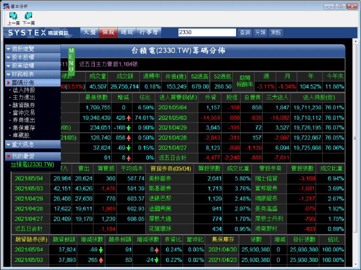Viewport: 361px width, 270px height.
Task: Open the 總經 tab
Action: 127,32
